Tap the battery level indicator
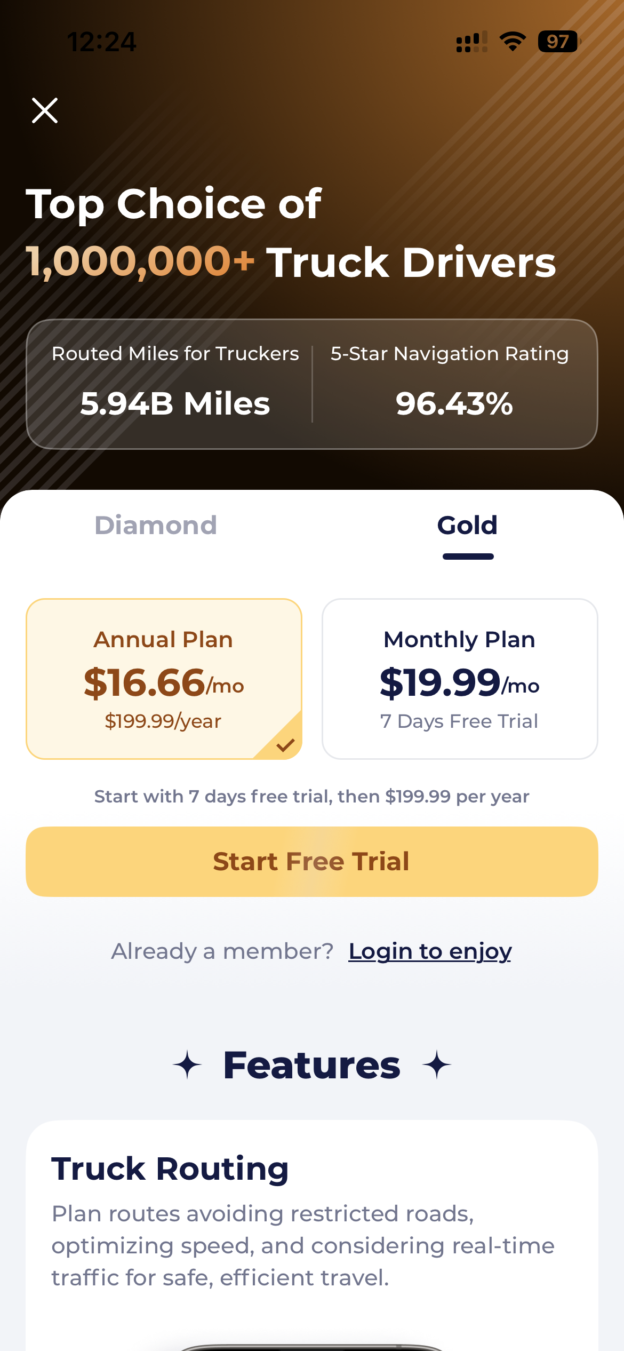 [x=558, y=42]
